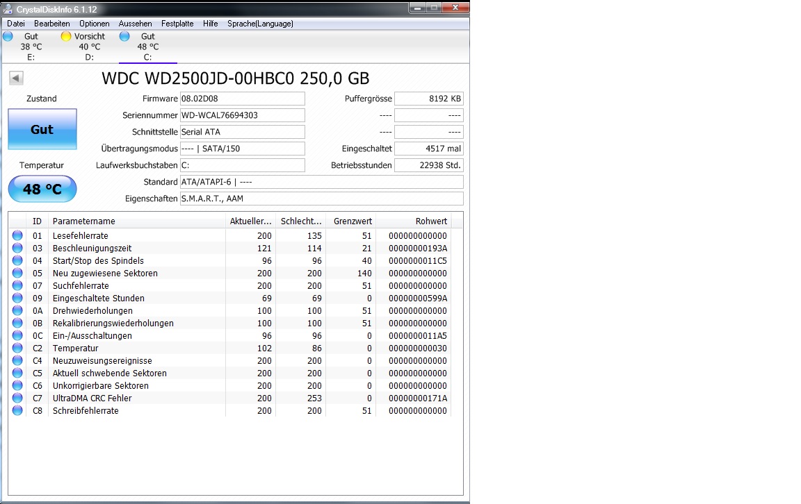Click the blue status orb for drive E:
The width and height of the screenshot is (801, 504).
tap(8, 36)
